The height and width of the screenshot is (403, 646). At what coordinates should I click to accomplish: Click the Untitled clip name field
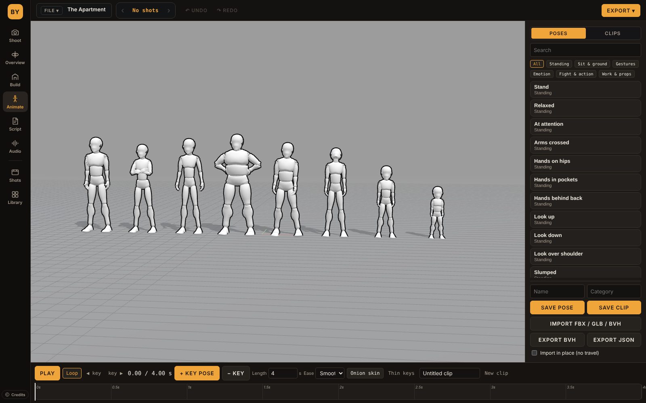click(449, 373)
